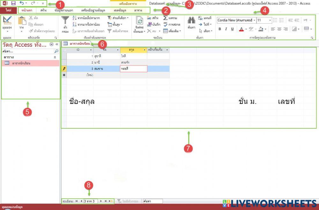Save the record with บันทึก icon
The image size is (319, 210).
[149, 24]
